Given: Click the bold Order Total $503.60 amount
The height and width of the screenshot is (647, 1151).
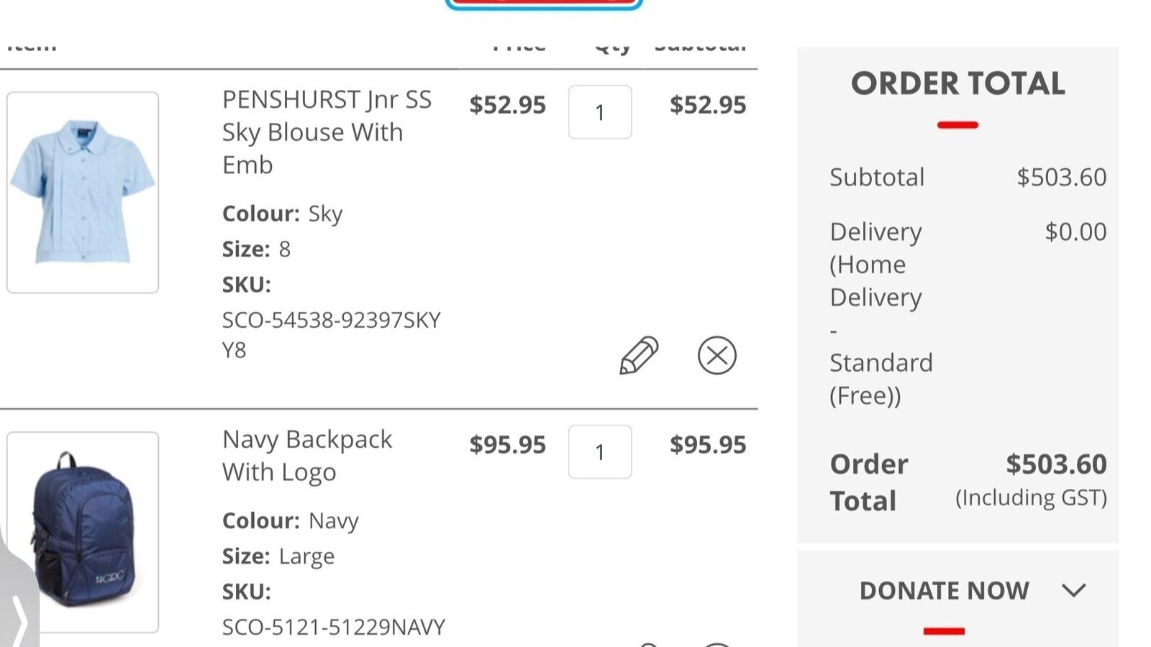Looking at the screenshot, I should (1055, 464).
